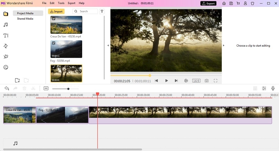Open the Edit menu

52,3
